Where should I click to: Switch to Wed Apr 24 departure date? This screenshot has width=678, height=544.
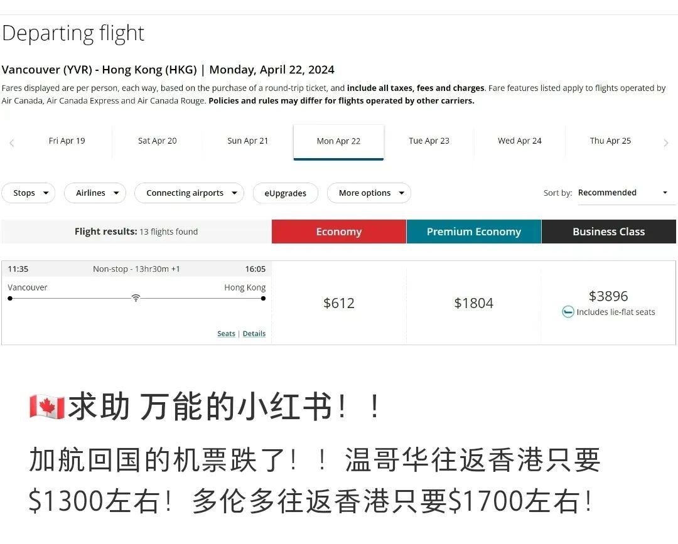coord(519,141)
